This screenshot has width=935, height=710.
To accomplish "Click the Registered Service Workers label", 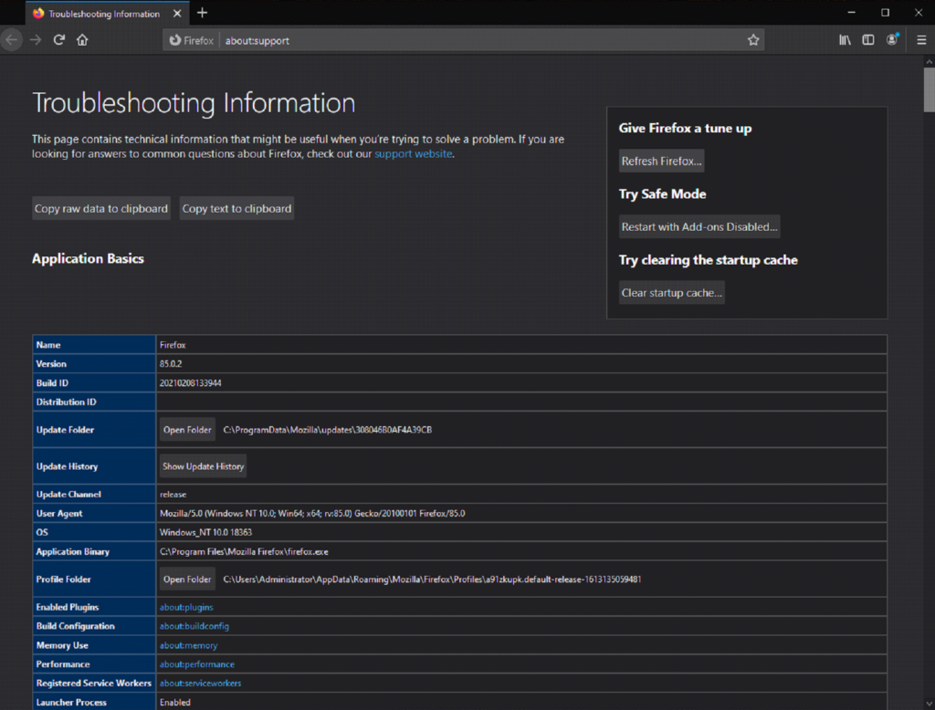I will [x=94, y=684].
